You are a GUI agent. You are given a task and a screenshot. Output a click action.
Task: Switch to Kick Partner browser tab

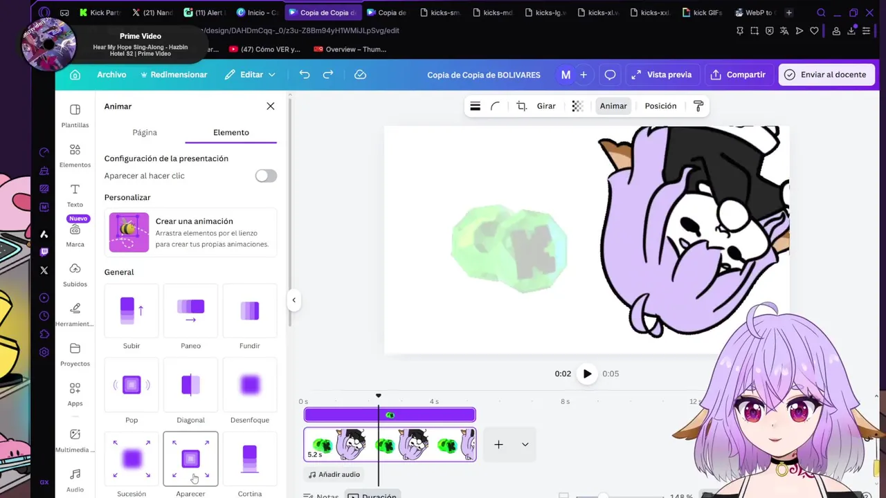(100, 12)
